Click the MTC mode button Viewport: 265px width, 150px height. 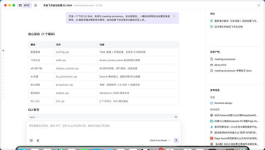[25, 5]
